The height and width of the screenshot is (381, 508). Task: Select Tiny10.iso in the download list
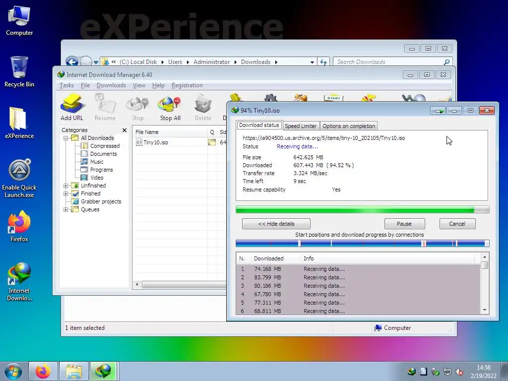point(156,142)
